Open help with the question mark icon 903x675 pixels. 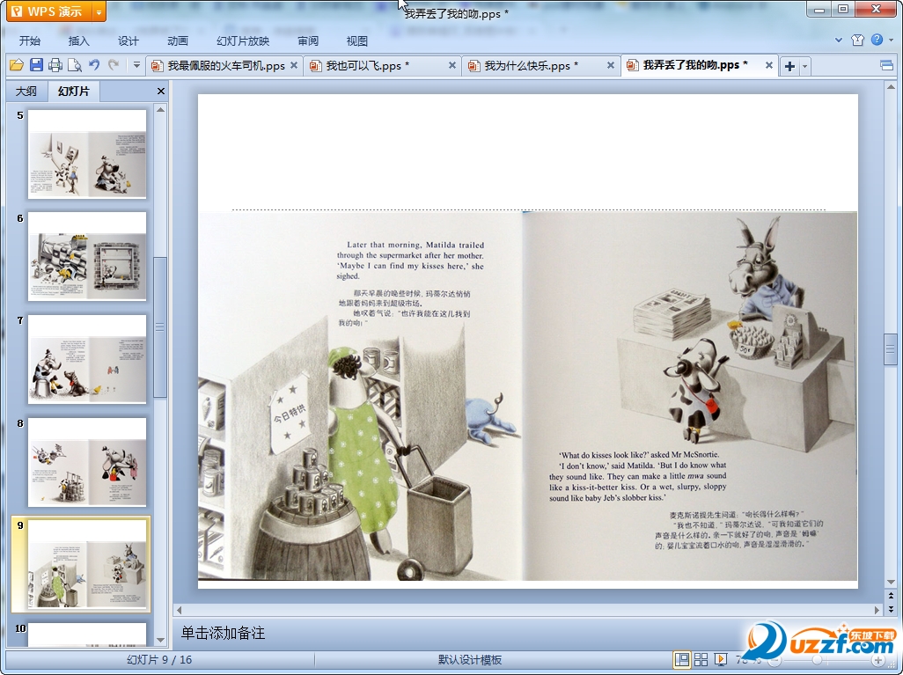pyautogui.click(x=877, y=40)
